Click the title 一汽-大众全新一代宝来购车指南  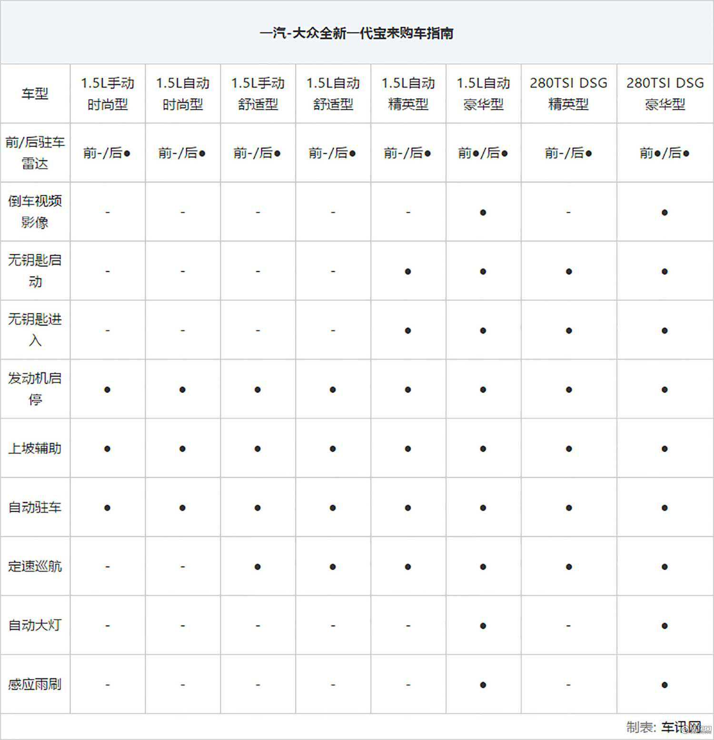coord(357,33)
